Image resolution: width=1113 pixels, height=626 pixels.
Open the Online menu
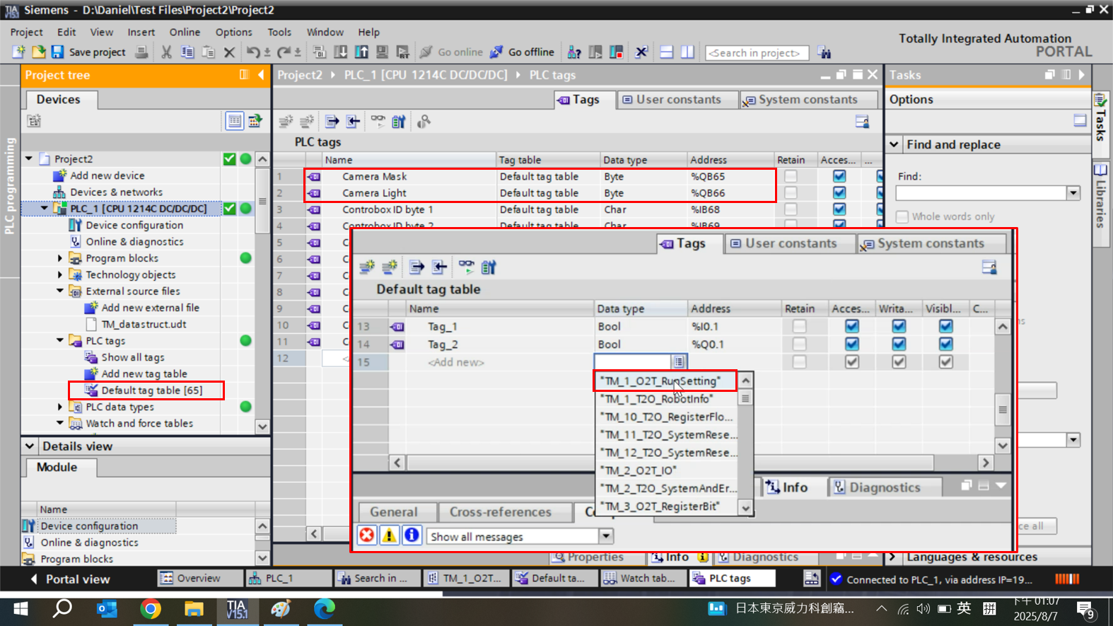click(x=185, y=32)
